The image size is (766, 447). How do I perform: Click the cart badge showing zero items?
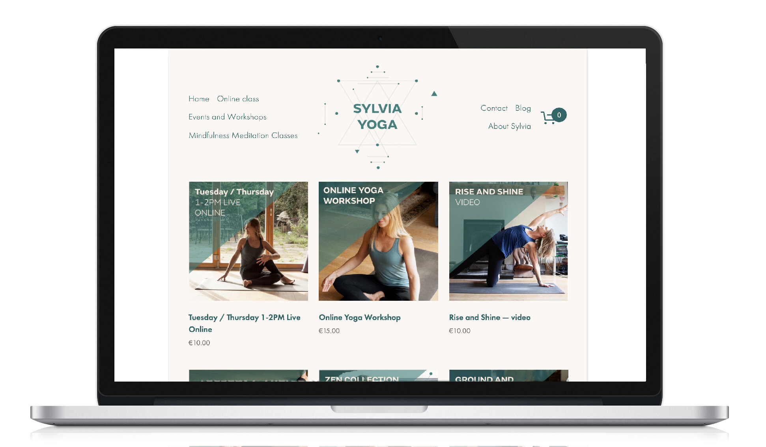tap(559, 114)
